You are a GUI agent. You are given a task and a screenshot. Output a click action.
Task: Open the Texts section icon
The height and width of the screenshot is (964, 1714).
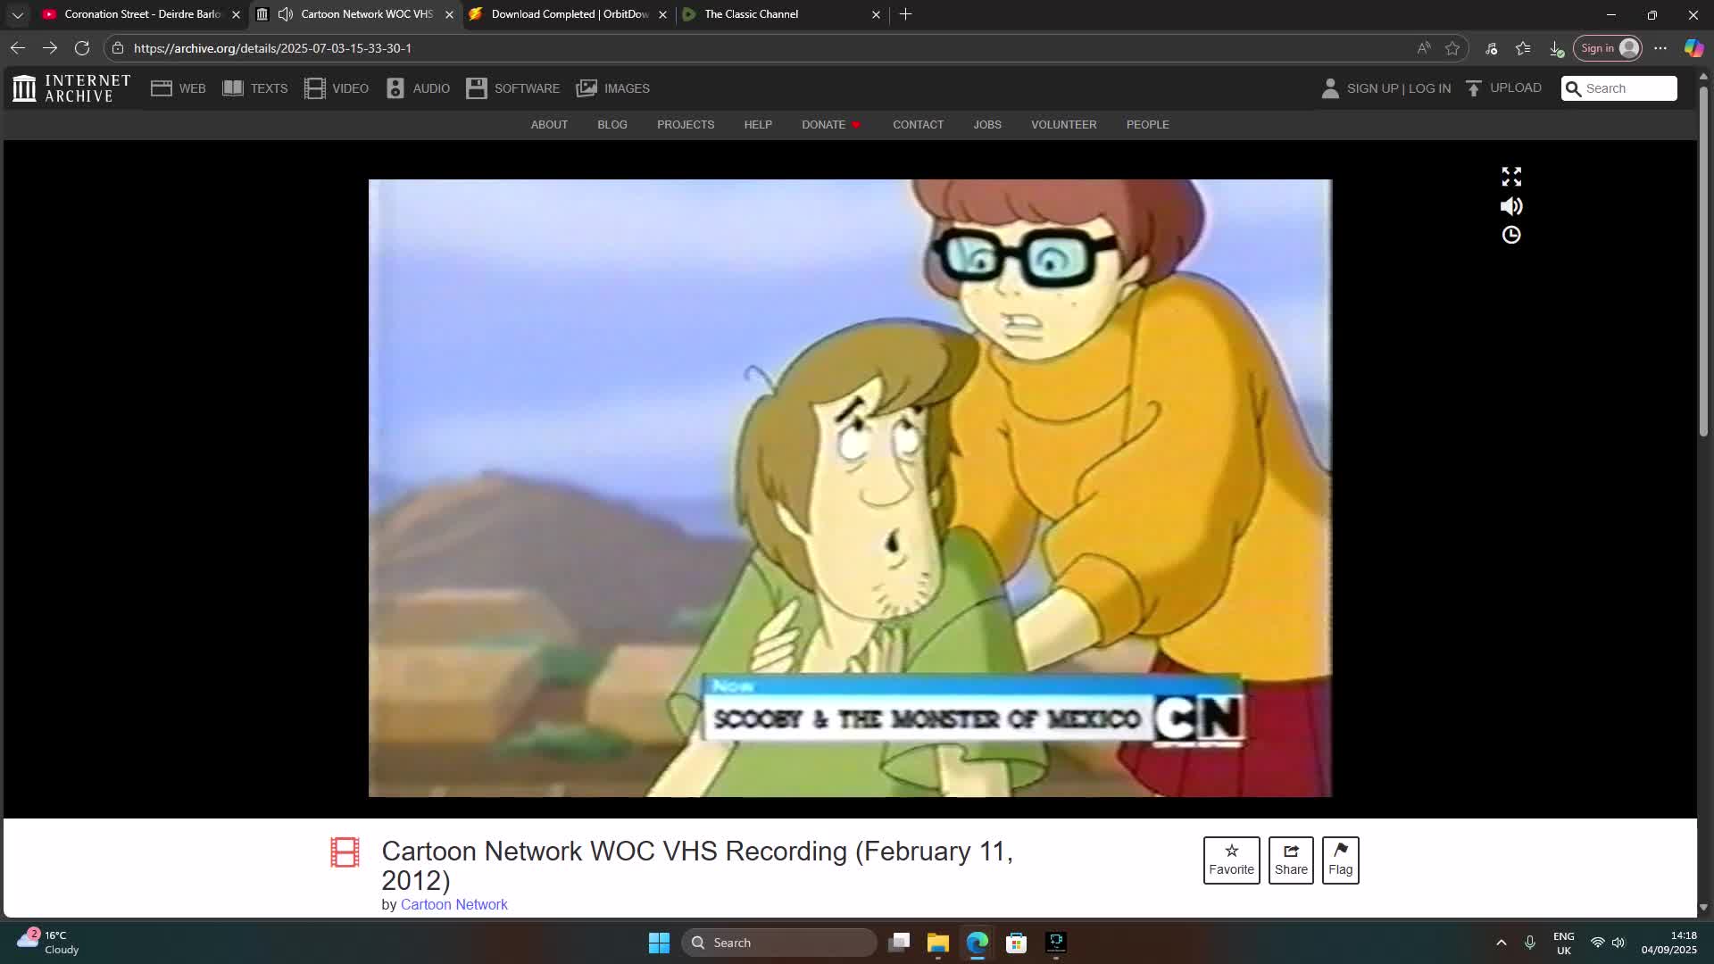click(232, 87)
